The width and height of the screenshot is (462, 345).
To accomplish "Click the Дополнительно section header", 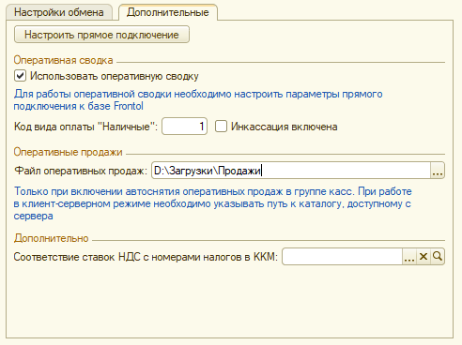I will [x=51, y=238].
